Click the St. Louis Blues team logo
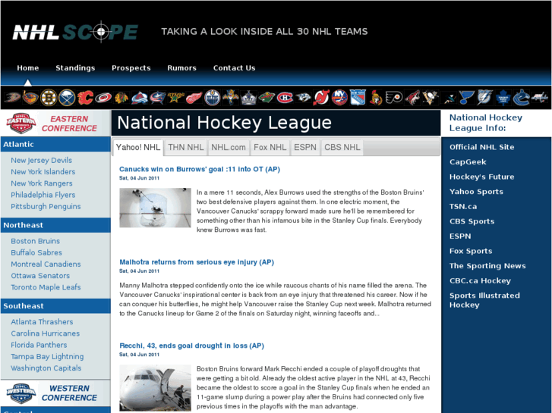 [x=467, y=97]
